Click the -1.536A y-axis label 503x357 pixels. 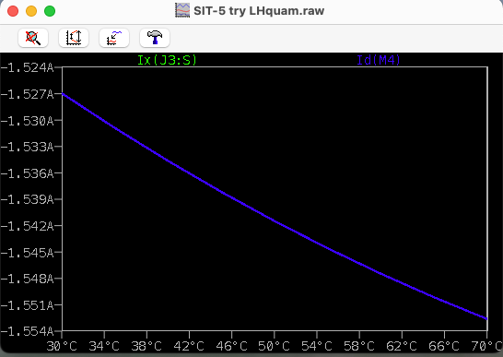pos(27,173)
